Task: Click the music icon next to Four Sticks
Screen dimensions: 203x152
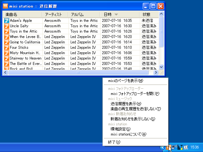Action: coord(7,47)
